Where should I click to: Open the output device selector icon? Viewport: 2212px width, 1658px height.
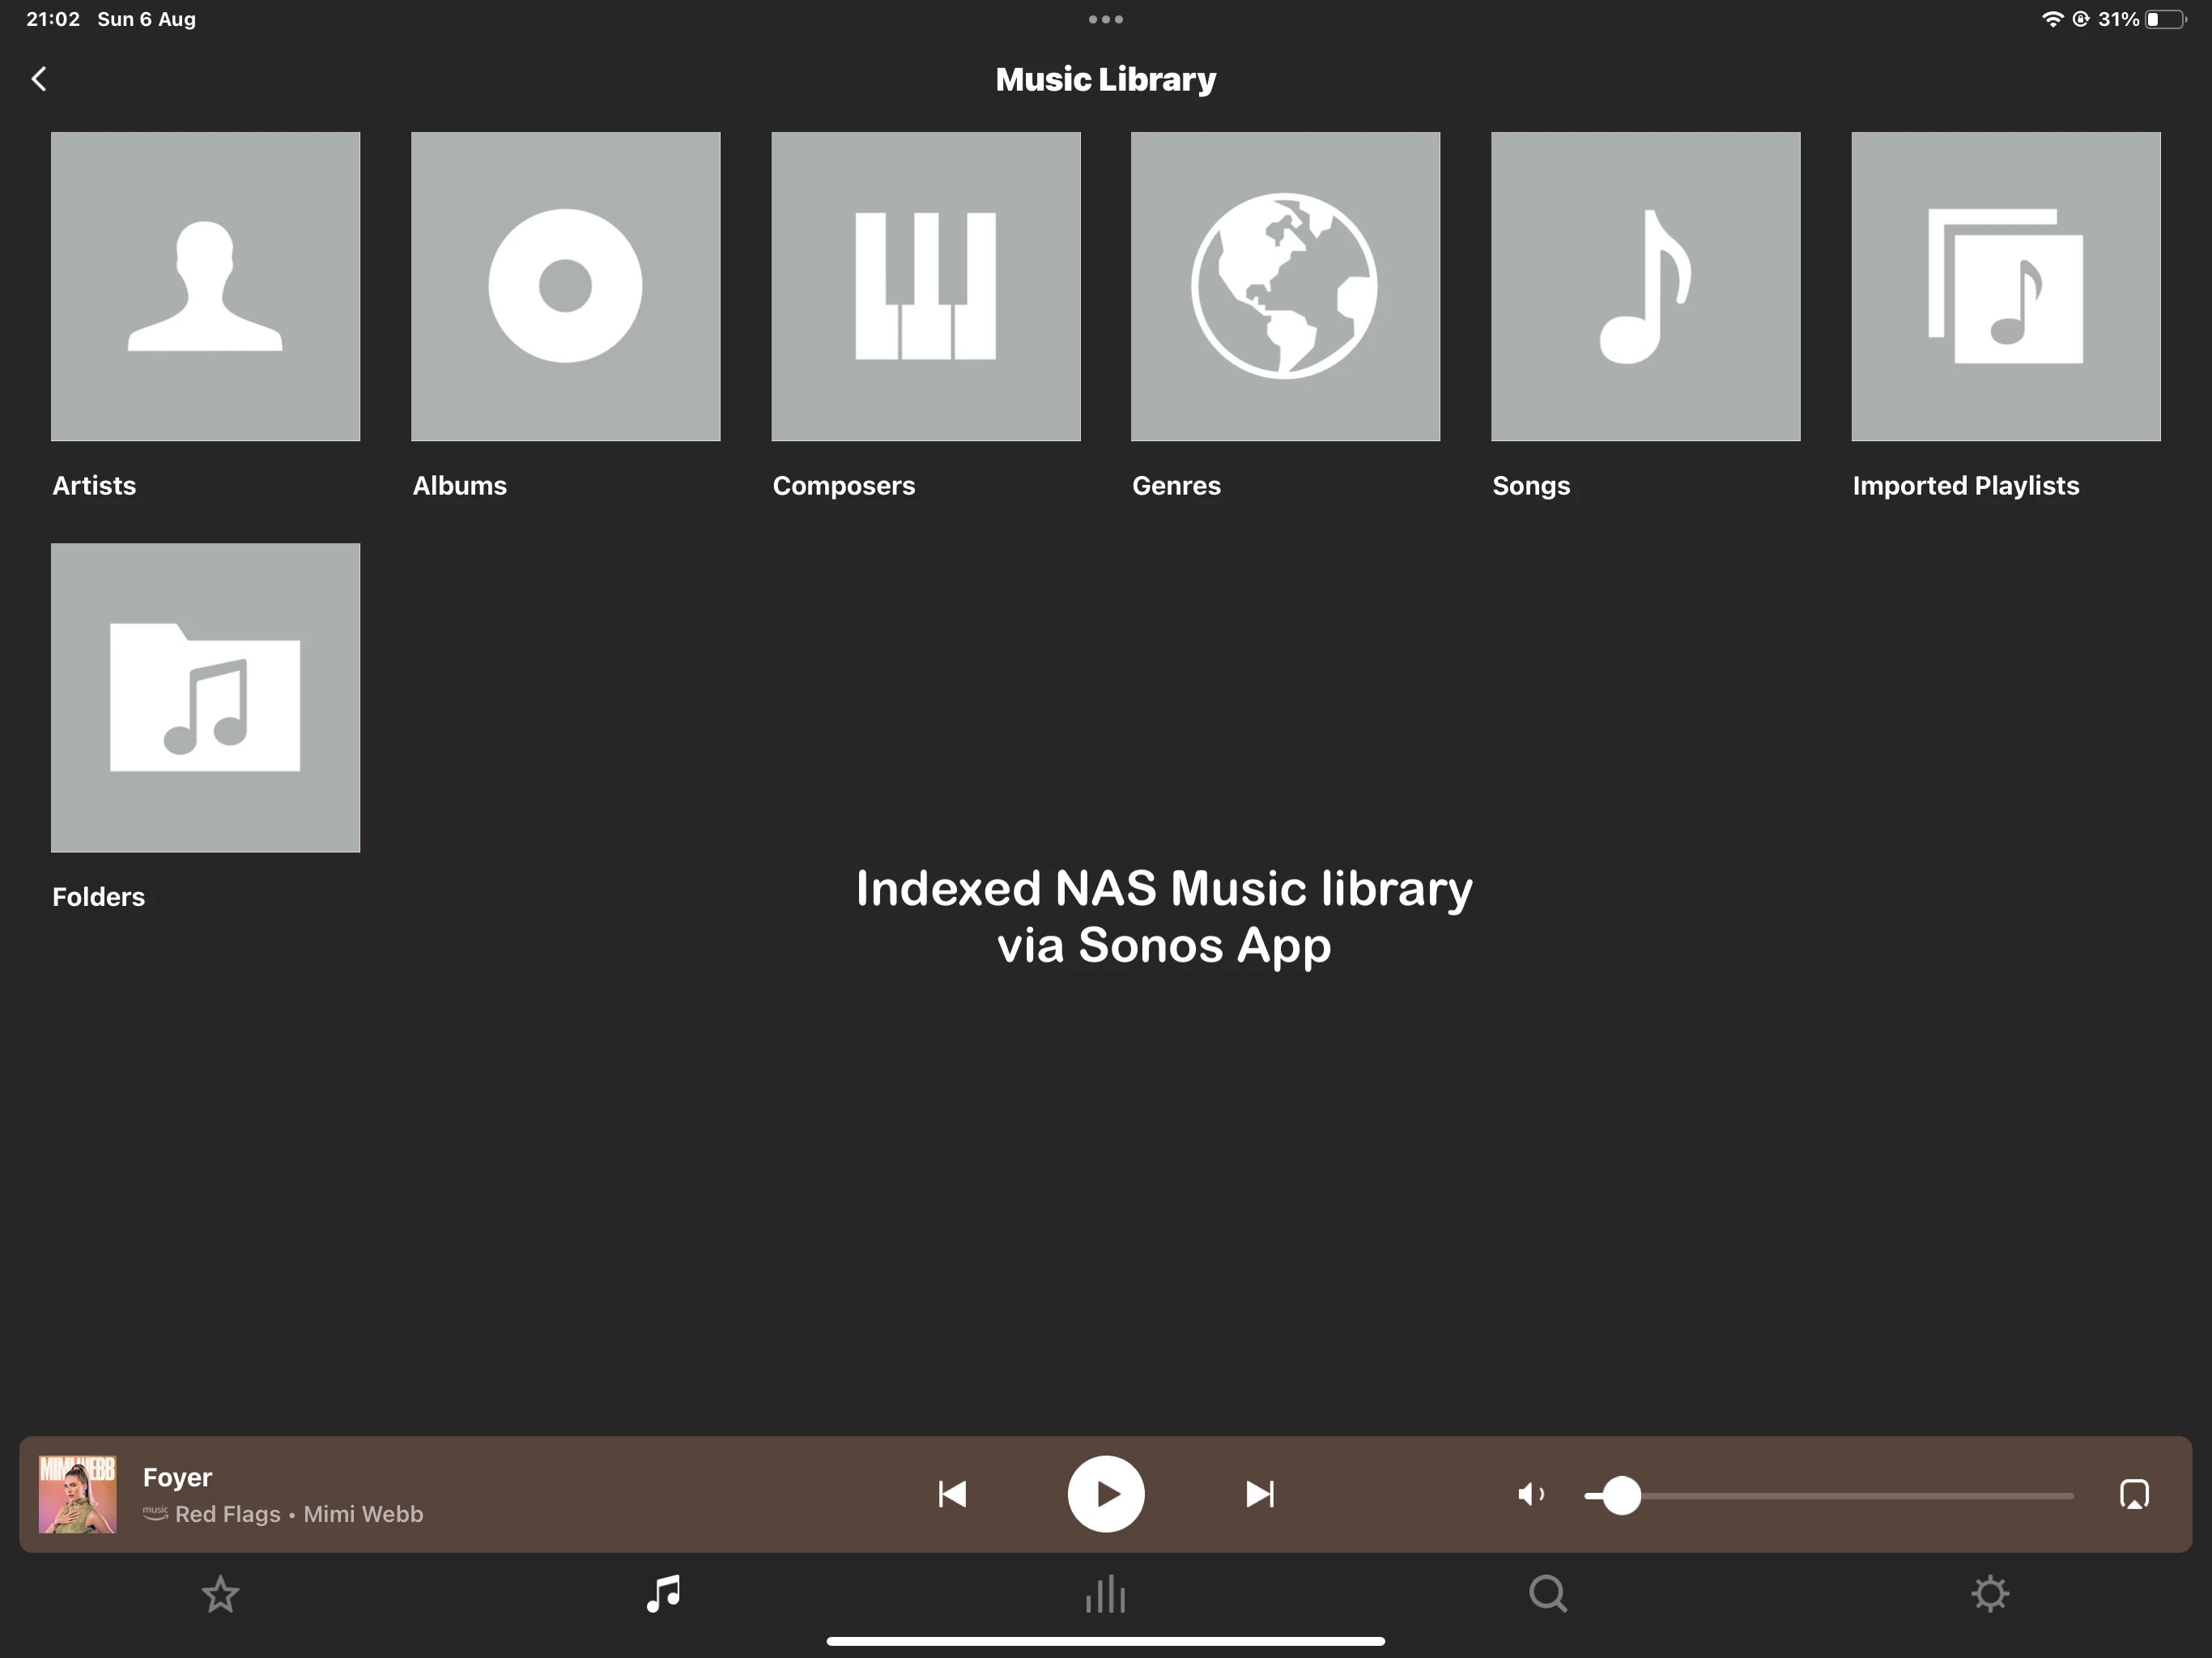coord(2134,1494)
